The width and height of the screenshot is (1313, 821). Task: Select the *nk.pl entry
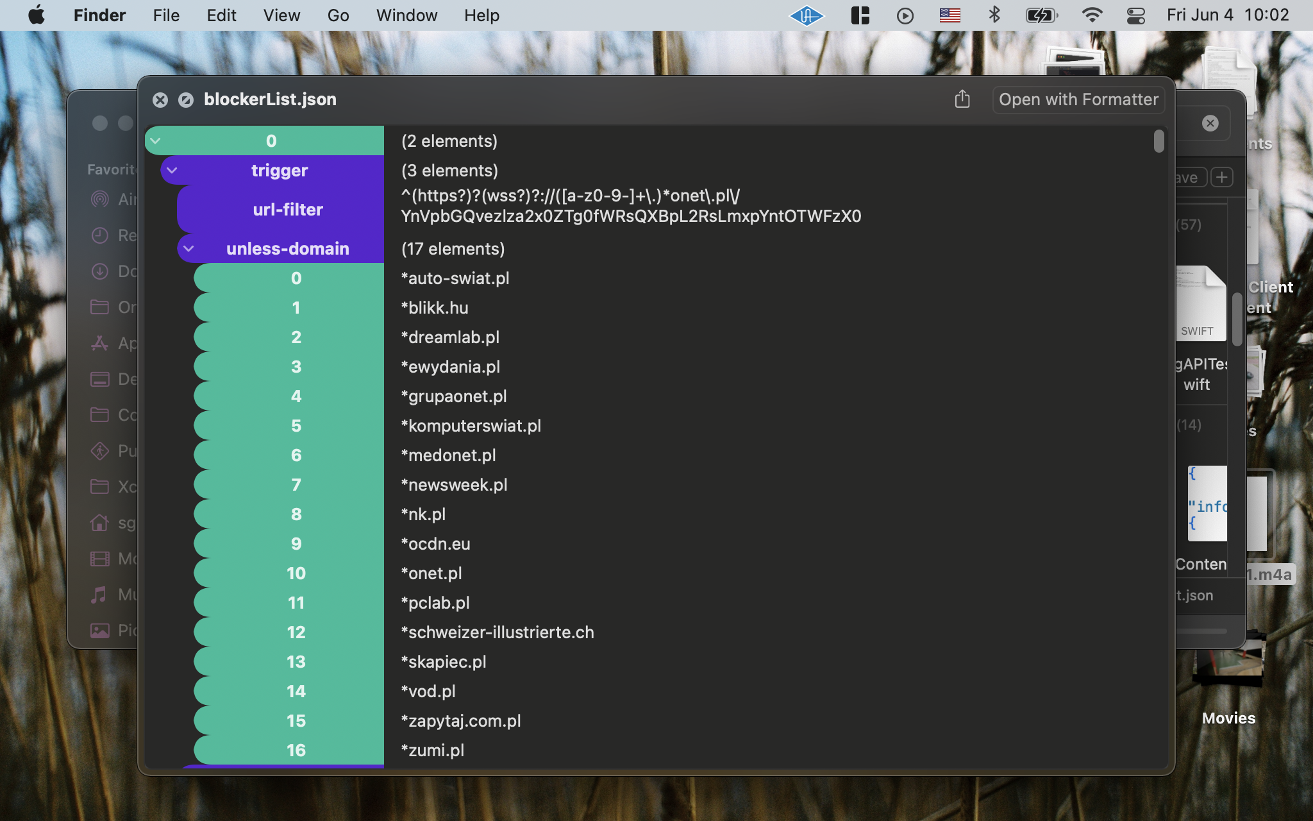[423, 514]
